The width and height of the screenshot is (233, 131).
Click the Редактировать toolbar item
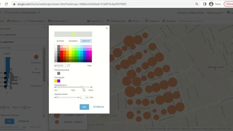[36, 21]
